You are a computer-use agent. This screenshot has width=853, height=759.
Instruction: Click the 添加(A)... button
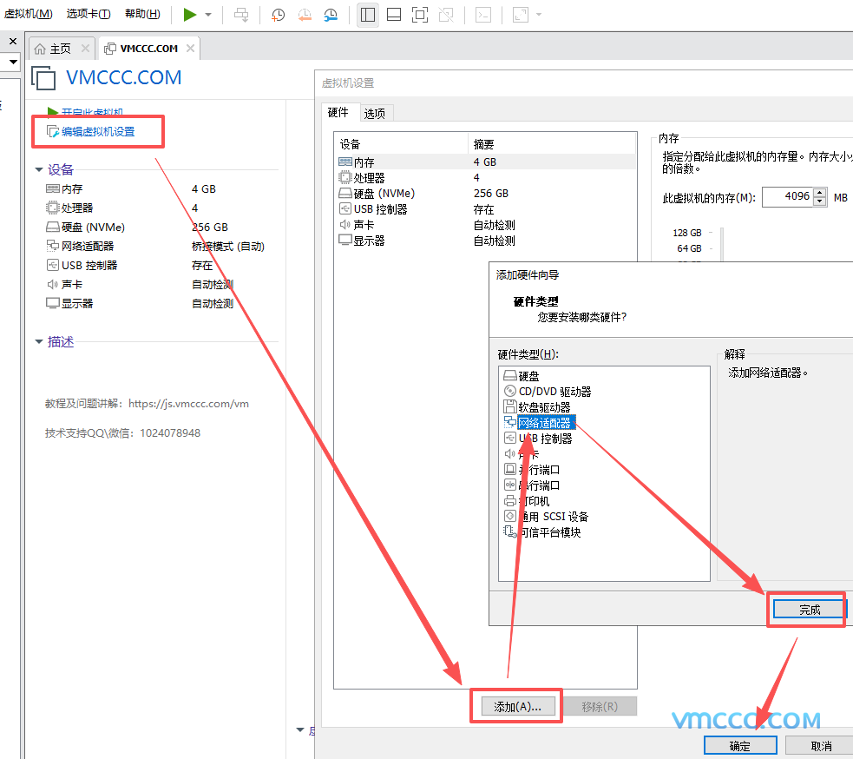(517, 707)
